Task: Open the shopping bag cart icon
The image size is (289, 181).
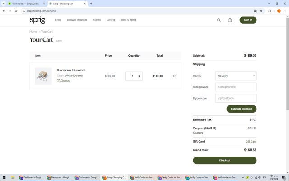Action: pyautogui.click(x=230, y=20)
